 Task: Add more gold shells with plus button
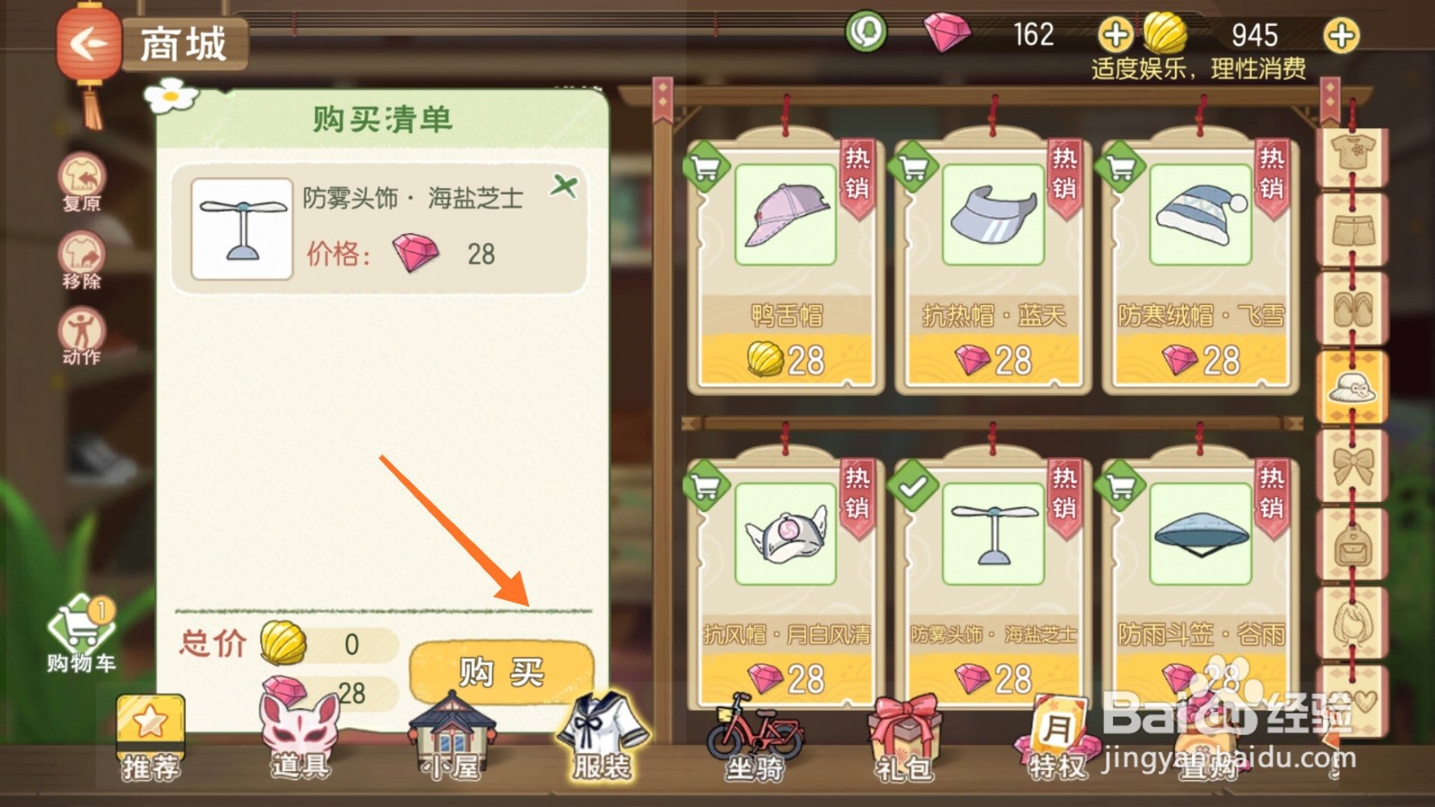click(1342, 36)
